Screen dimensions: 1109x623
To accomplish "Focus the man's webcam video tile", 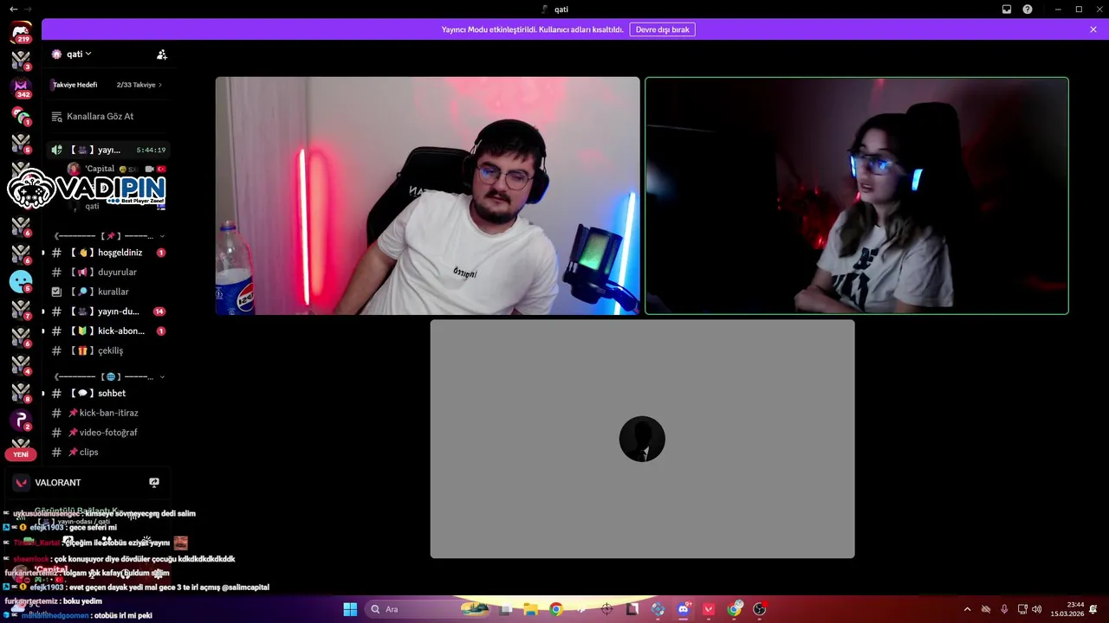I will [x=428, y=196].
